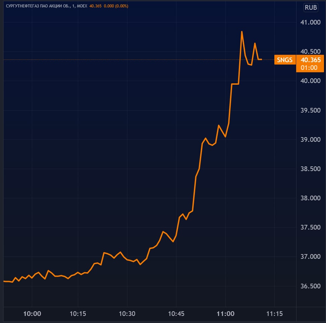Click the 39.500 price axis label

(311, 110)
